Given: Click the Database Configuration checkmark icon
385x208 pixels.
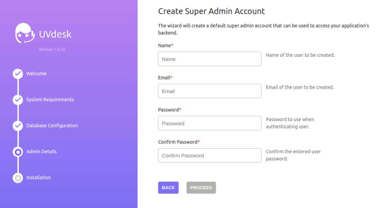Looking at the screenshot, I should point(18,126).
